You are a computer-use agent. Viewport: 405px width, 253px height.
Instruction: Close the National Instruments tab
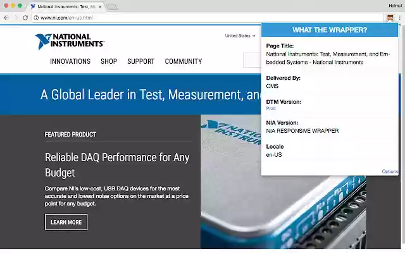(100, 7)
